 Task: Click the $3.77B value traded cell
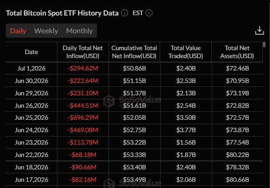[x=186, y=130]
